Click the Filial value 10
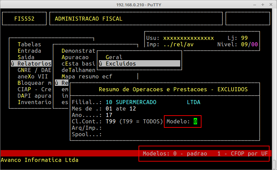The width and height of the screenshot is (277, 170). (x=109, y=102)
